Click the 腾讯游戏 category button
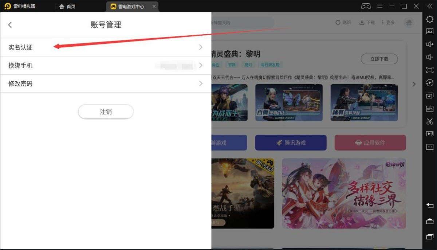 click(291, 143)
